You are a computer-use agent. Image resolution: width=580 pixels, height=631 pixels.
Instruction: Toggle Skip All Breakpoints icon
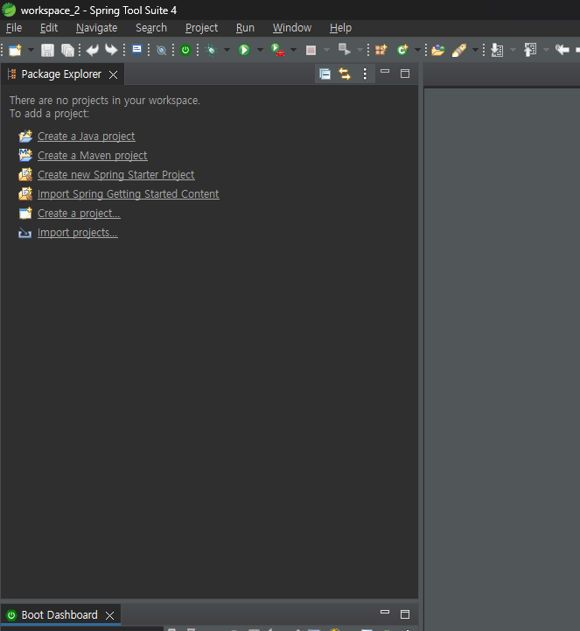click(161, 50)
